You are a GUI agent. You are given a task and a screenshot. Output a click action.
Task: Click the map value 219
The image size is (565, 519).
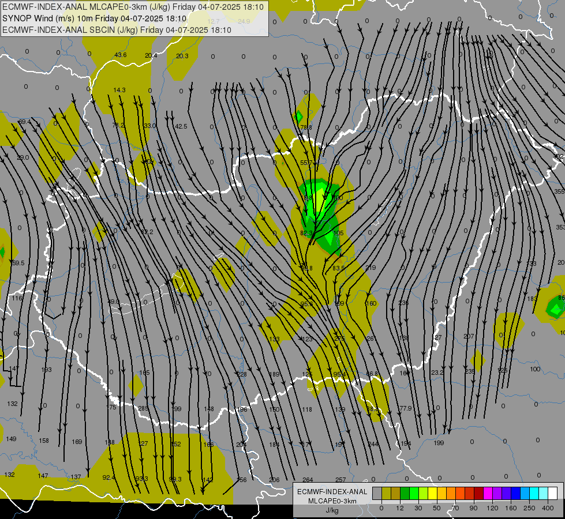click(371, 268)
